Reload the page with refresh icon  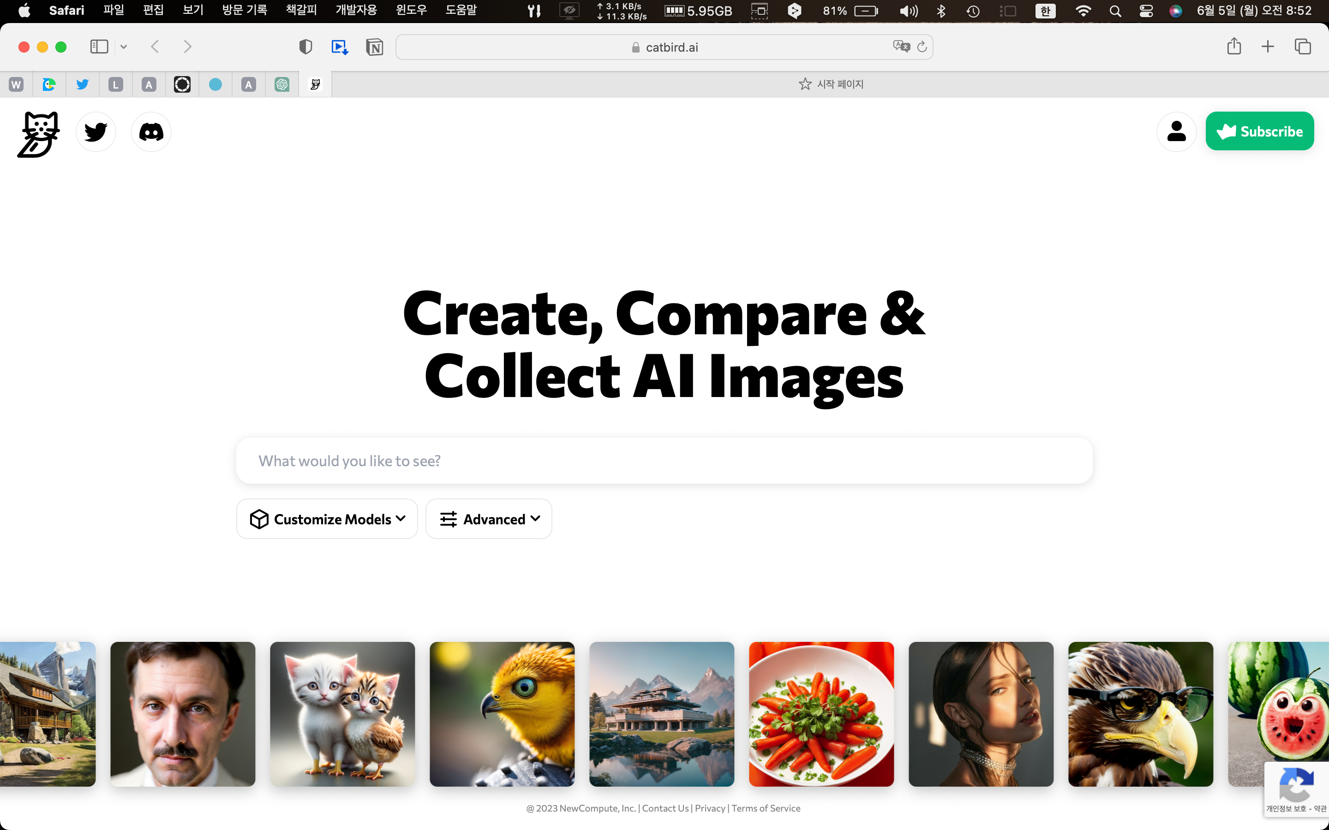click(x=922, y=47)
